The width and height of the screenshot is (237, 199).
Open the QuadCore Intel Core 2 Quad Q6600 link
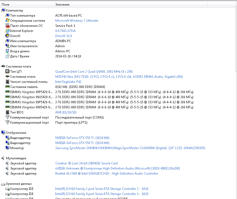[94, 72]
